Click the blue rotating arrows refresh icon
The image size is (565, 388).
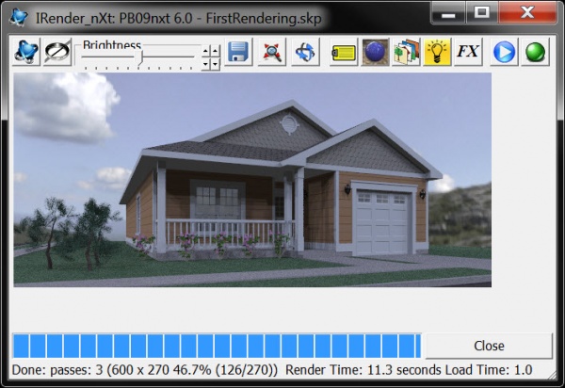[305, 52]
